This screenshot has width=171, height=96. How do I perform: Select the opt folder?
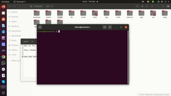(141, 14)
